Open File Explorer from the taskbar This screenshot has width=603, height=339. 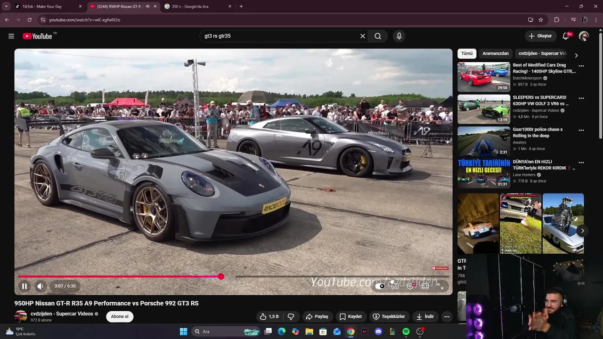pyautogui.click(x=309, y=331)
